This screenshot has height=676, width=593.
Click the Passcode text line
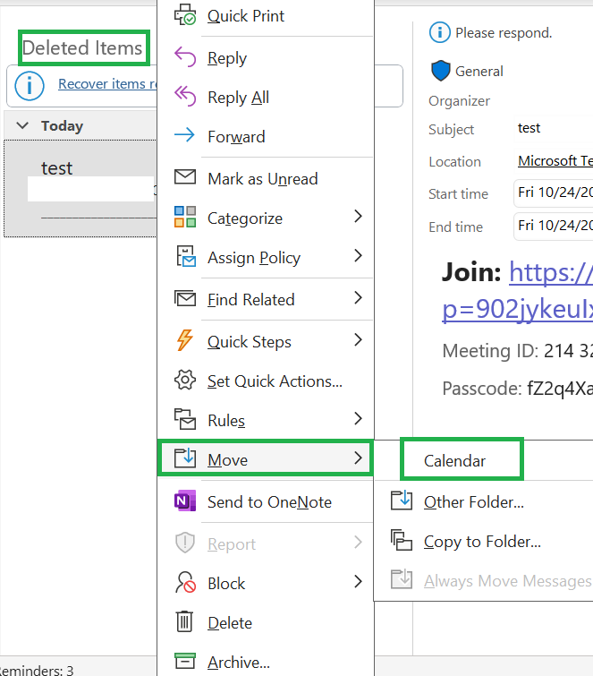pyautogui.click(x=517, y=389)
